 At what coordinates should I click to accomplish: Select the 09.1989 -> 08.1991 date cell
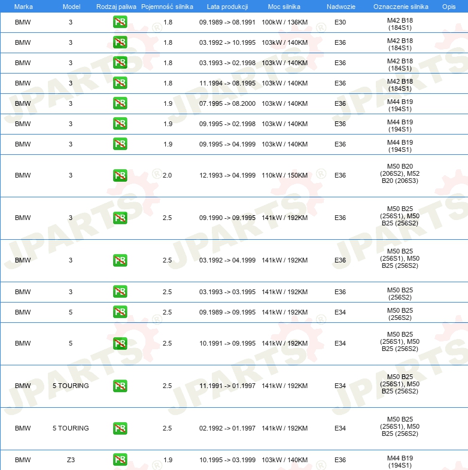tap(227, 22)
